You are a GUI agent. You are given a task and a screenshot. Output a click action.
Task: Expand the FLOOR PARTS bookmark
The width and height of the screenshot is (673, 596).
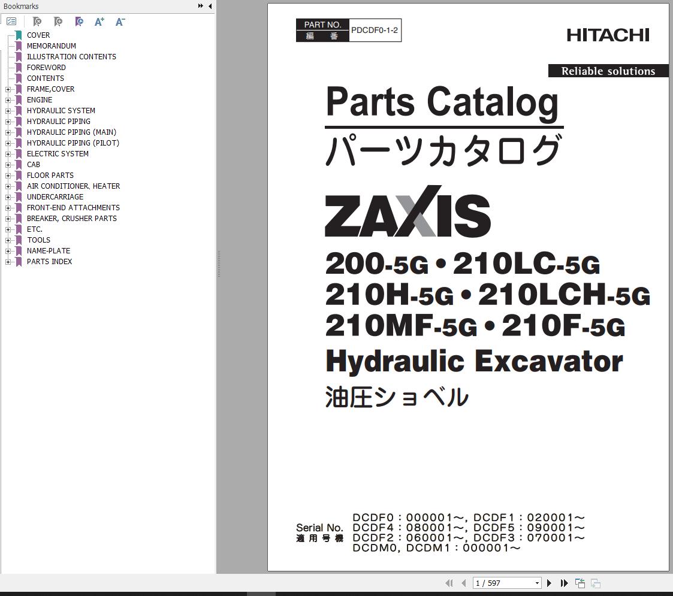[x=8, y=176]
